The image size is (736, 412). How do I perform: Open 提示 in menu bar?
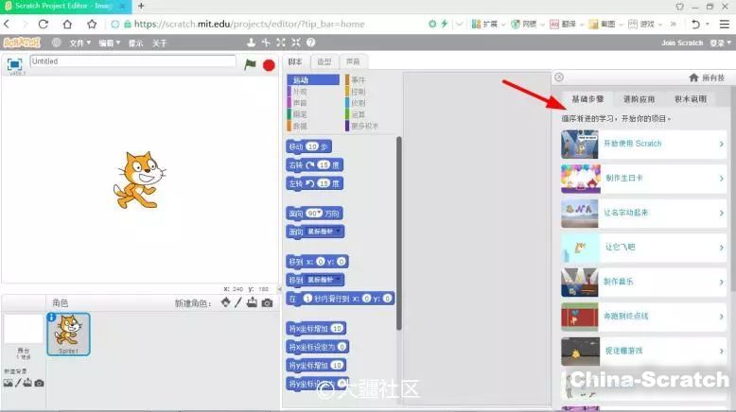pyautogui.click(x=135, y=43)
